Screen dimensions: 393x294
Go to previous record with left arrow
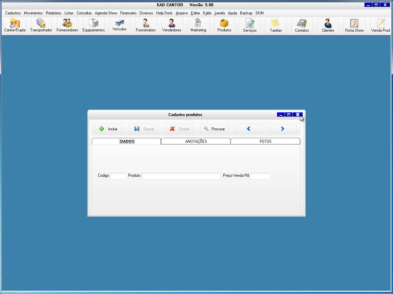tap(249, 129)
